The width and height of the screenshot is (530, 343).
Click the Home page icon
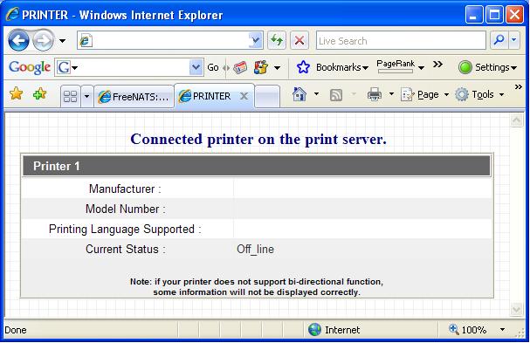click(299, 94)
